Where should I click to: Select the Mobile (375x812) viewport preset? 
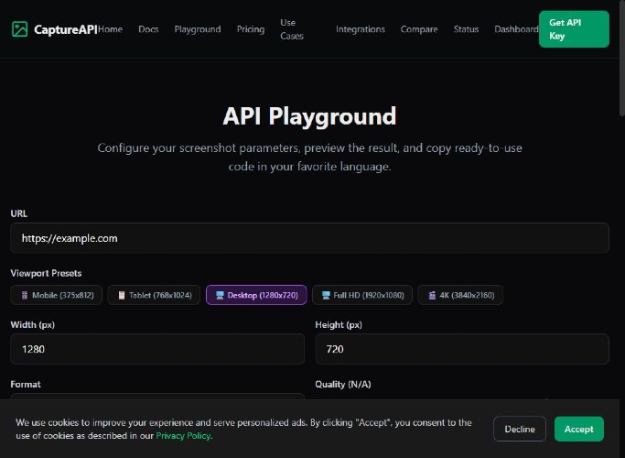click(57, 295)
